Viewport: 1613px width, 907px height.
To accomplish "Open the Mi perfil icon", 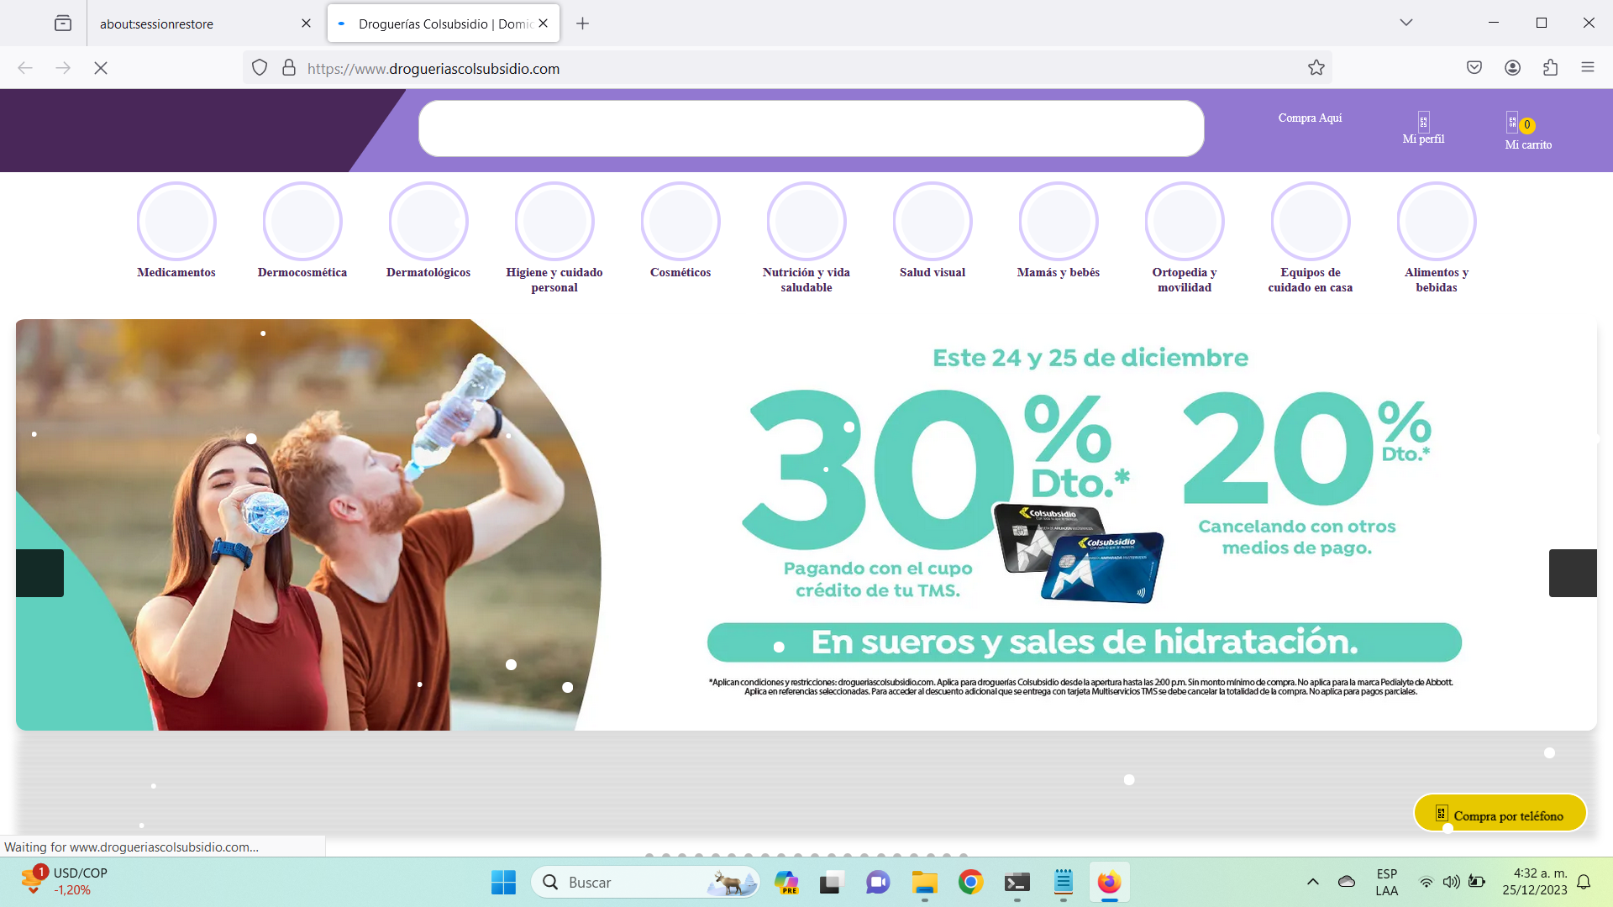I will 1423,122.
